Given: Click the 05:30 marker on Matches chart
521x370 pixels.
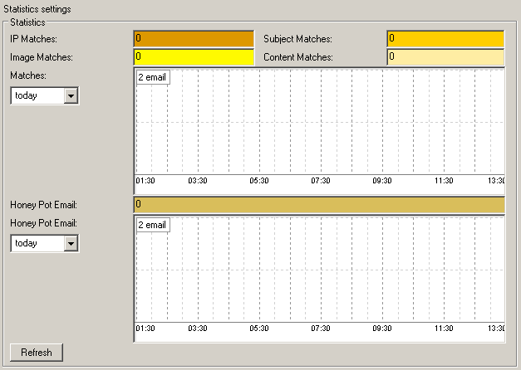Looking at the screenshot, I should point(260,181).
